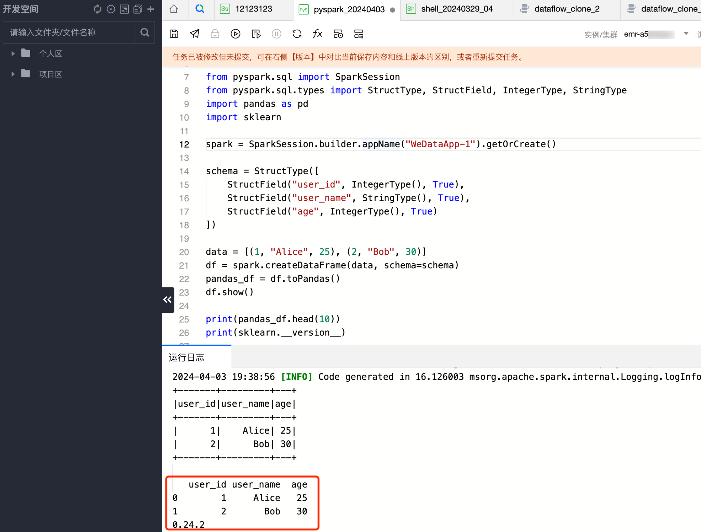This screenshot has width=701, height=532.
Task: Click the save icon in editor toolbar
Action: (x=174, y=34)
